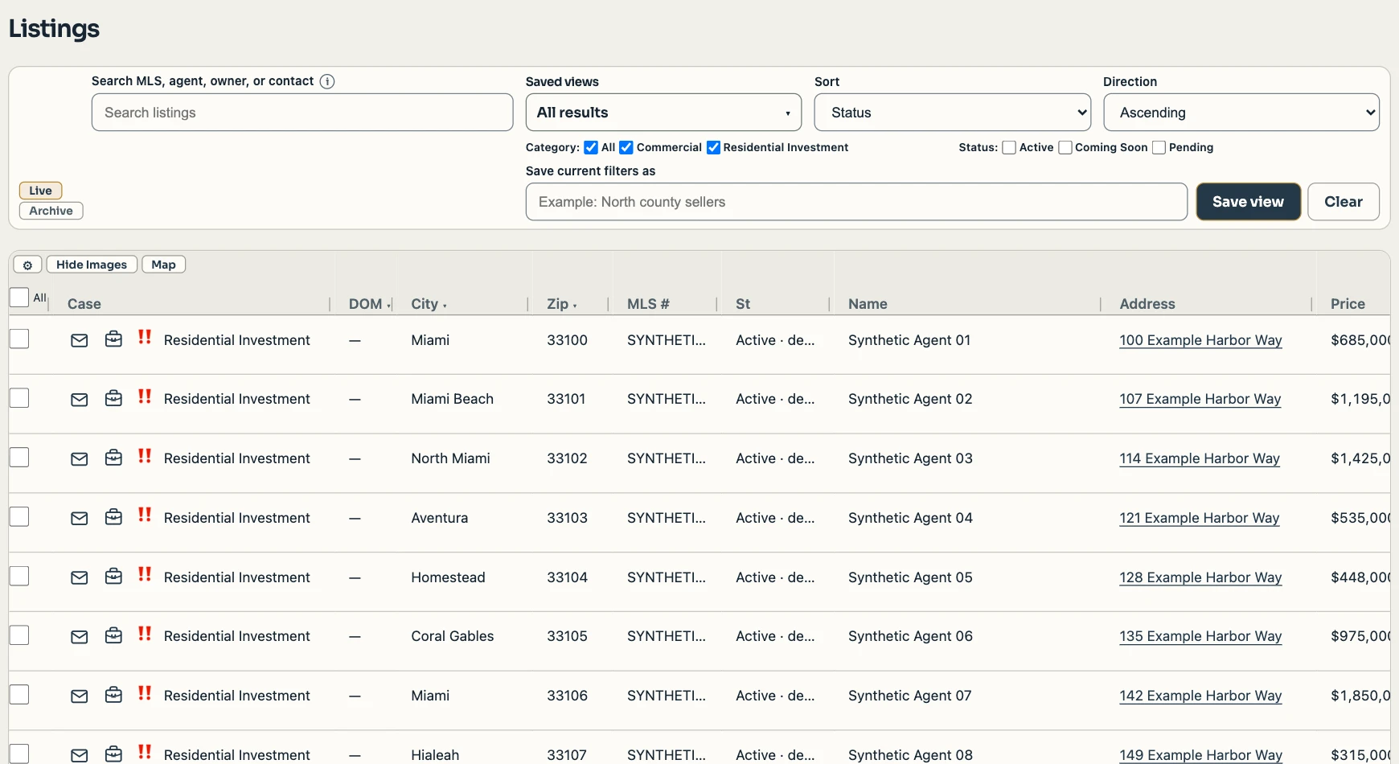
Task: Click red alert marks for Synthetic Agent 03
Action: point(145,456)
